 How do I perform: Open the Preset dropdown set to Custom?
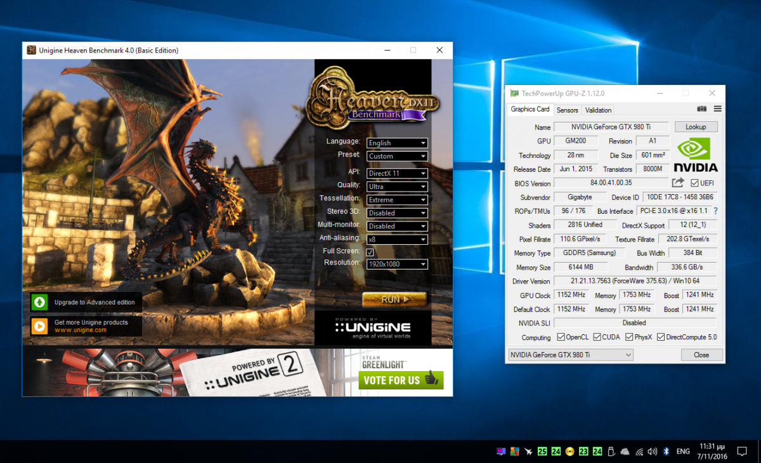(397, 156)
